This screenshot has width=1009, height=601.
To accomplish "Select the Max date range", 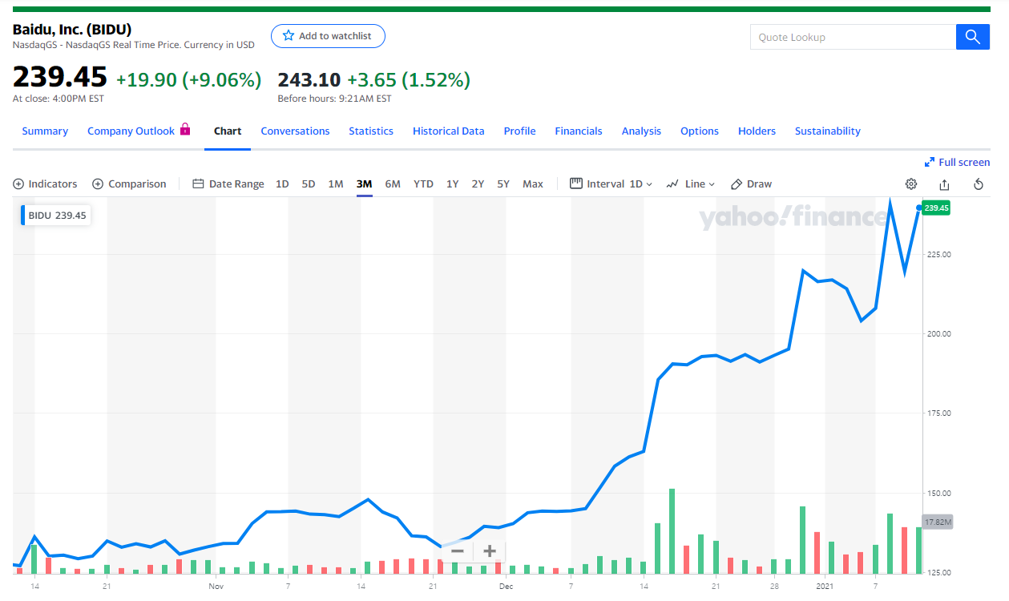I will pyautogui.click(x=533, y=184).
